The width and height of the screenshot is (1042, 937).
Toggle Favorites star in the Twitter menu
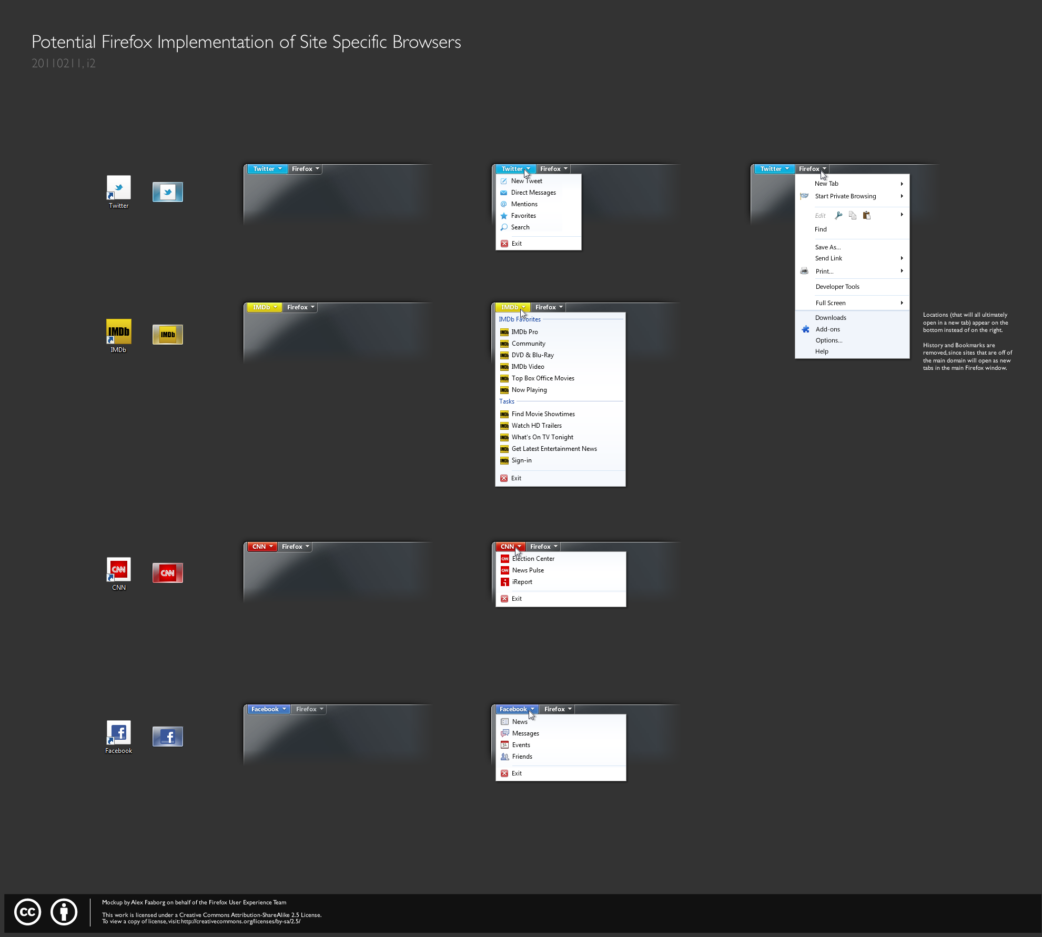point(504,215)
